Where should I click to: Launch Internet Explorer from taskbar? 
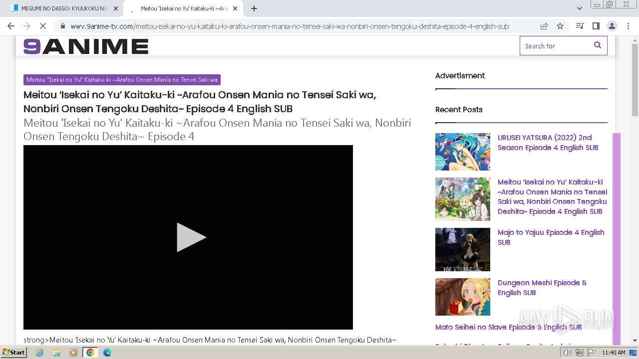click(39, 353)
